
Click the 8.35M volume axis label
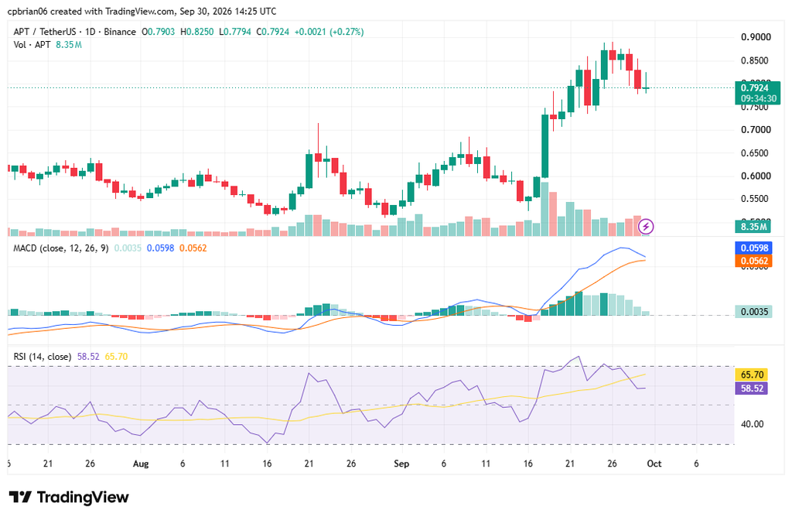[753, 227]
